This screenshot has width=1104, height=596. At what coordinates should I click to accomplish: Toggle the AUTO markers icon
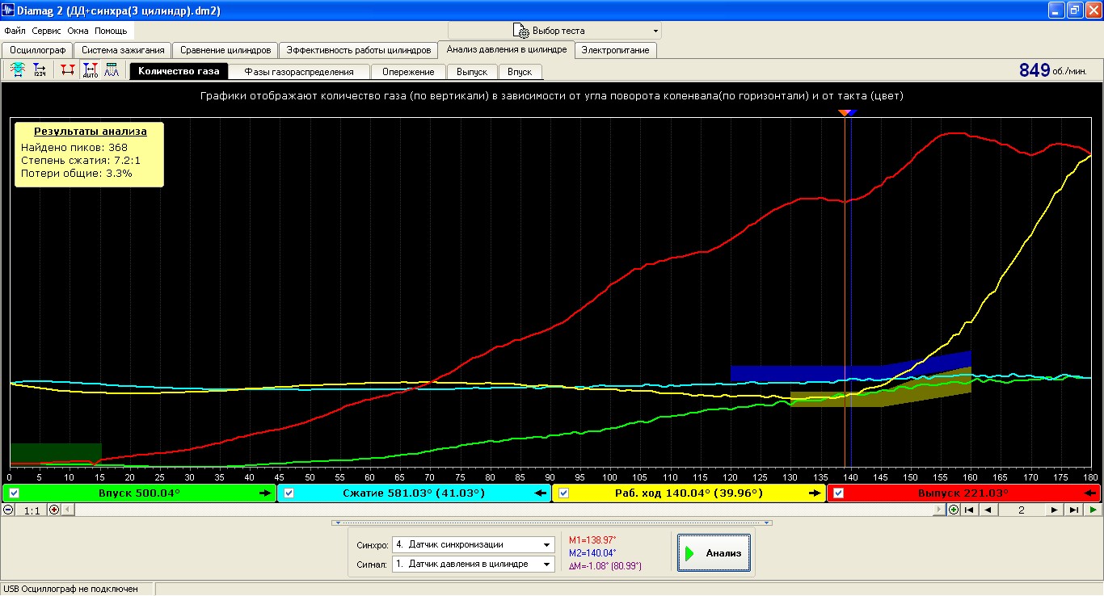coord(90,70)
